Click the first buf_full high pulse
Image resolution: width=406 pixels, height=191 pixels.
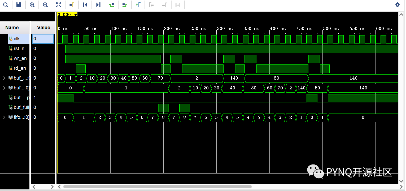point(163,108)
